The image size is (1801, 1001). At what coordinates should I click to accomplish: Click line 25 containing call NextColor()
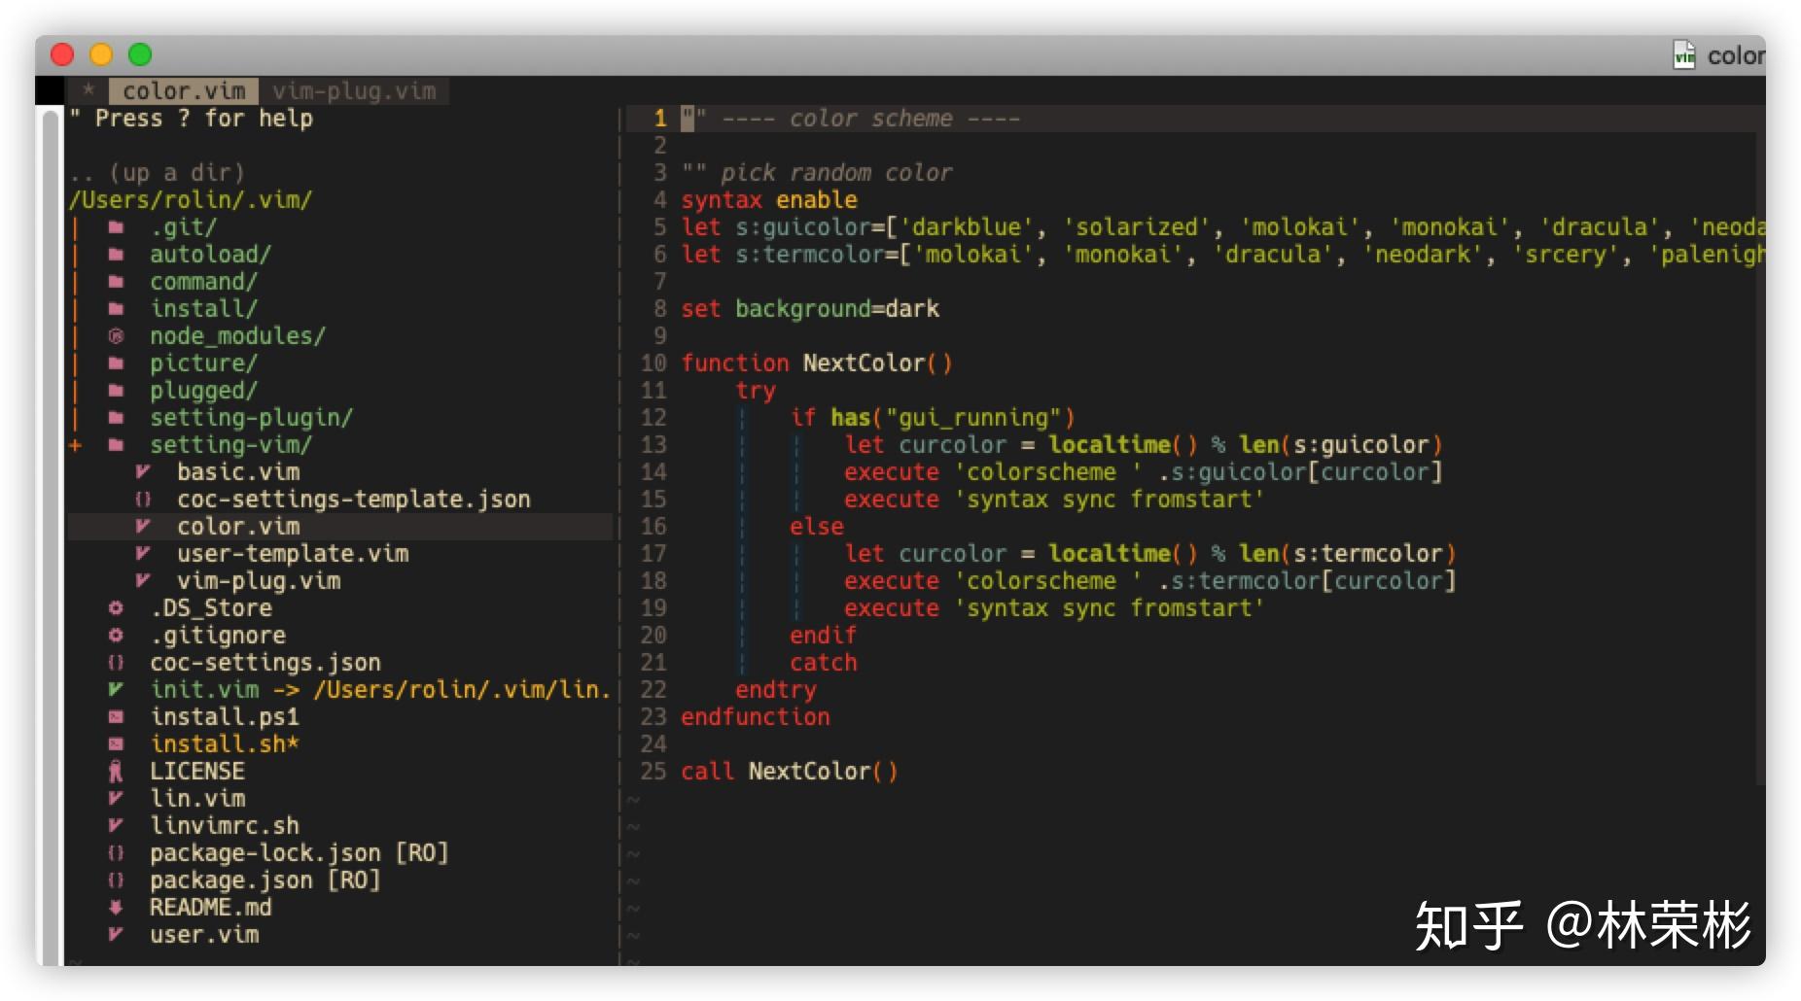(x=788, y=771)
